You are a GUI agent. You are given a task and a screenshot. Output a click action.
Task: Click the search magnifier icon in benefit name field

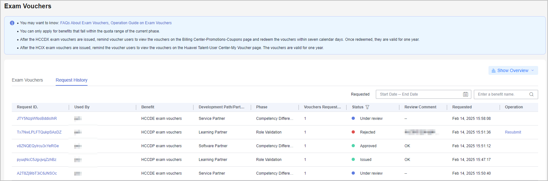[531, 94]
